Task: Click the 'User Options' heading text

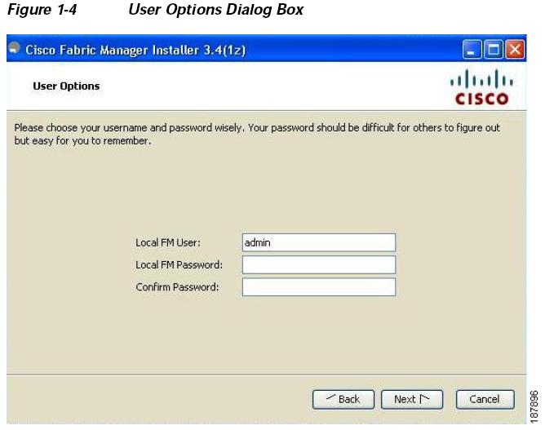Action: [66, 86]
